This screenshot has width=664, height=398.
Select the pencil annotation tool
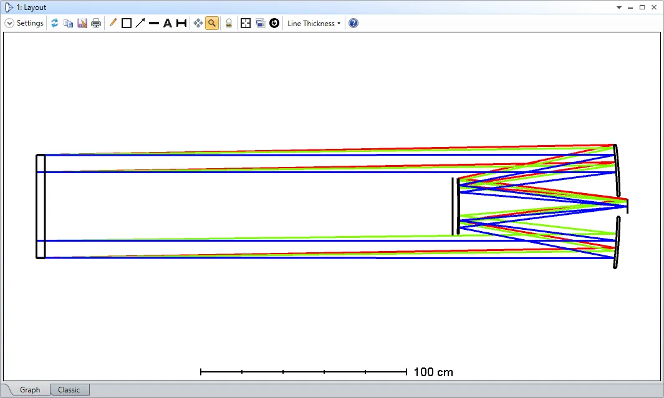point(113,23)
